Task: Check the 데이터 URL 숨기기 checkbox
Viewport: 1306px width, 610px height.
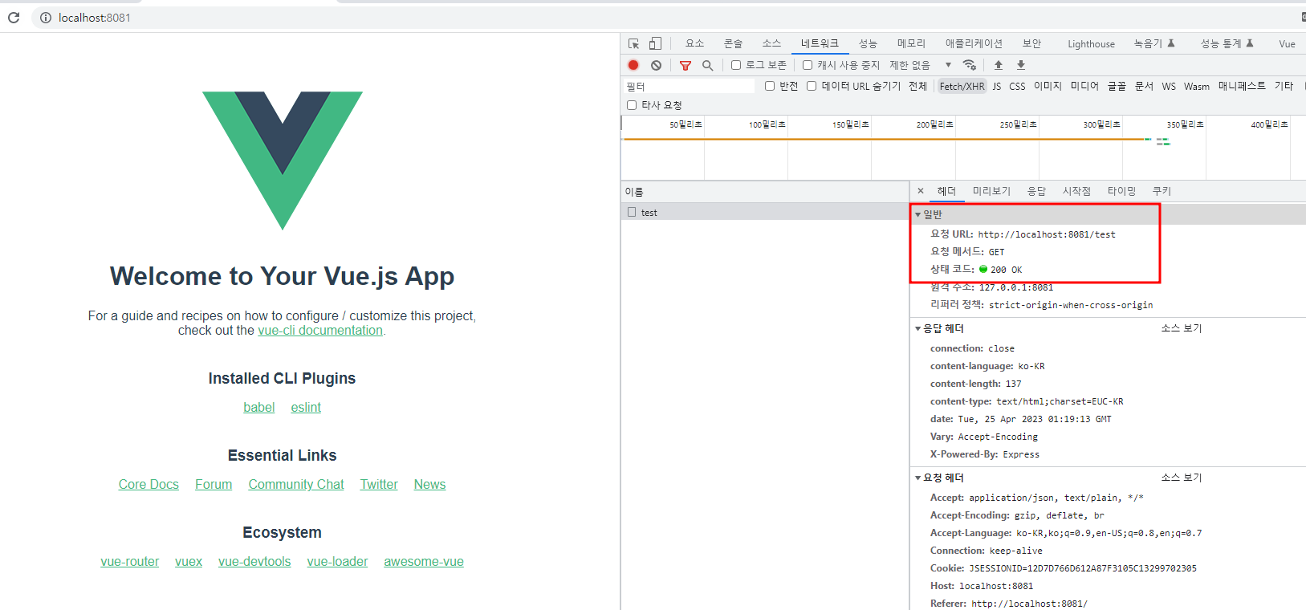Action: [x=812, y=86]
